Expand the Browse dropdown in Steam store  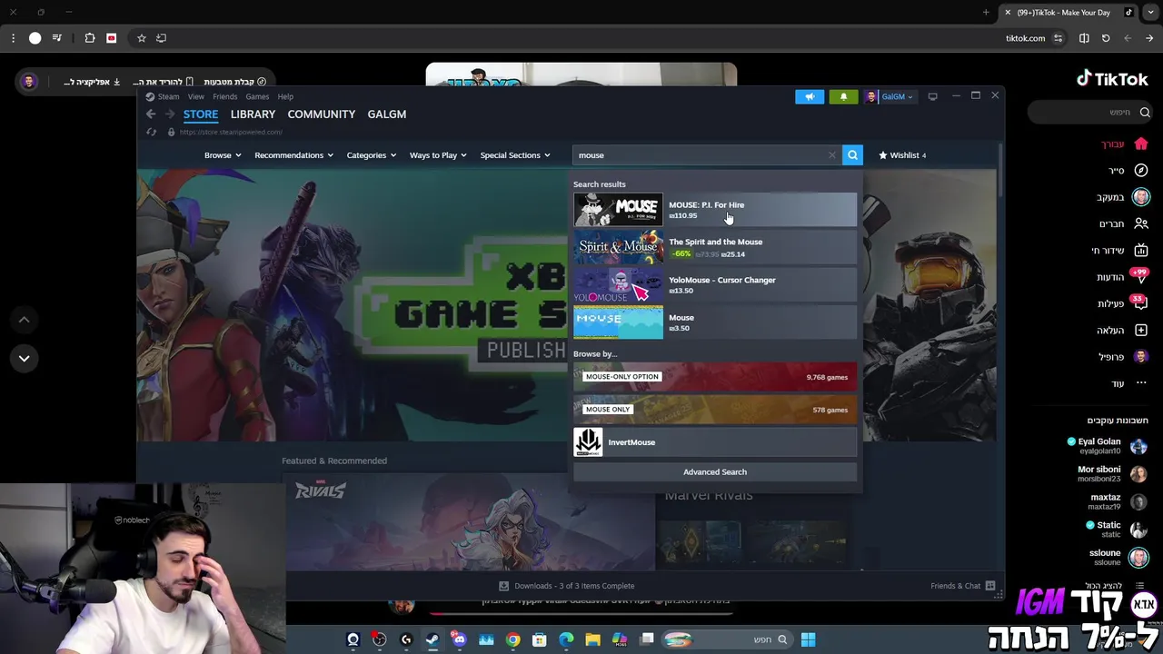[x=223, y=155]
